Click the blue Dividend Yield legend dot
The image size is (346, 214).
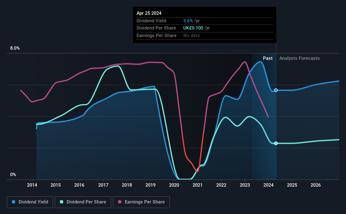coord(13,202)
